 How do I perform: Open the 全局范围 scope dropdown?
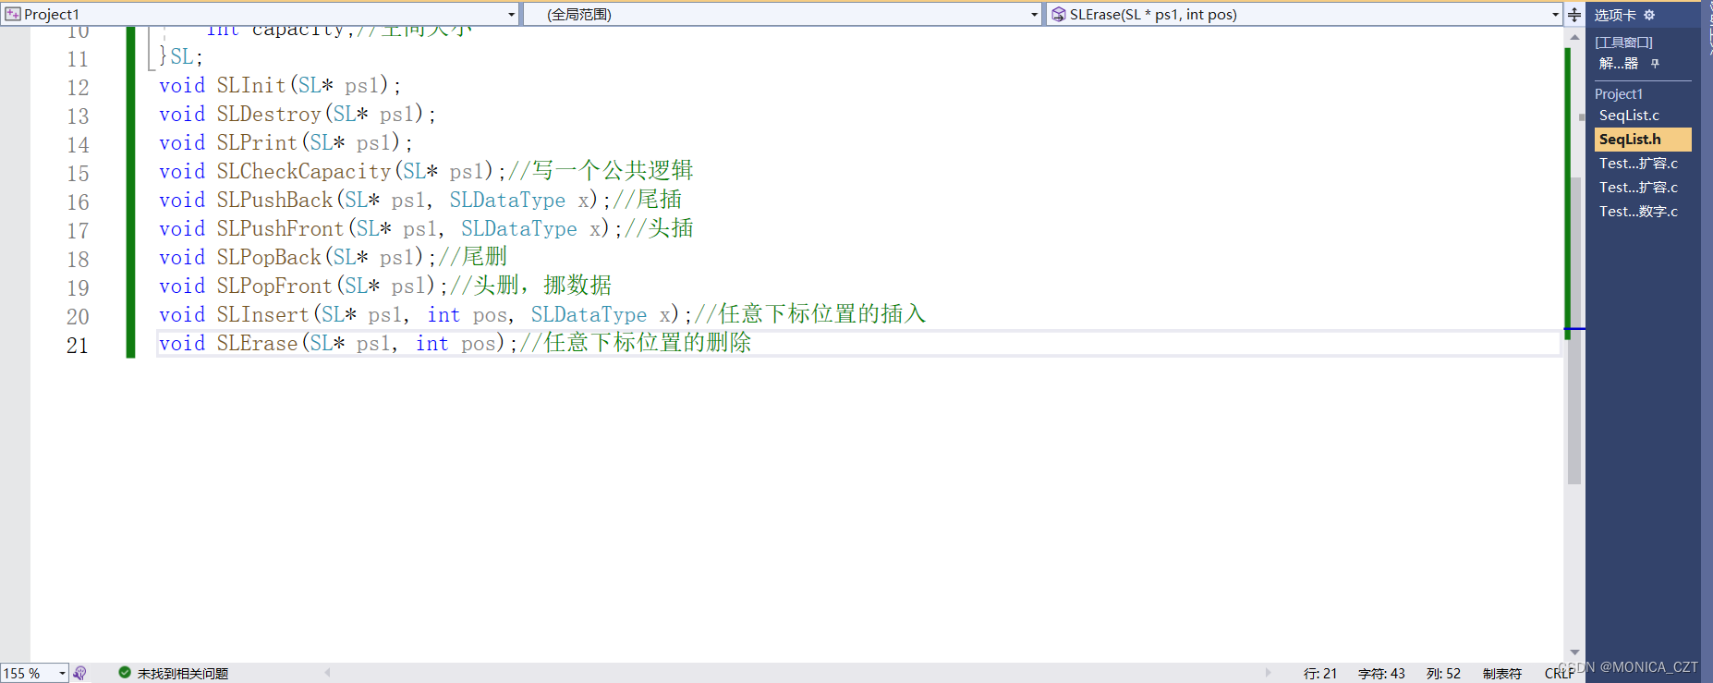(782, 14)
